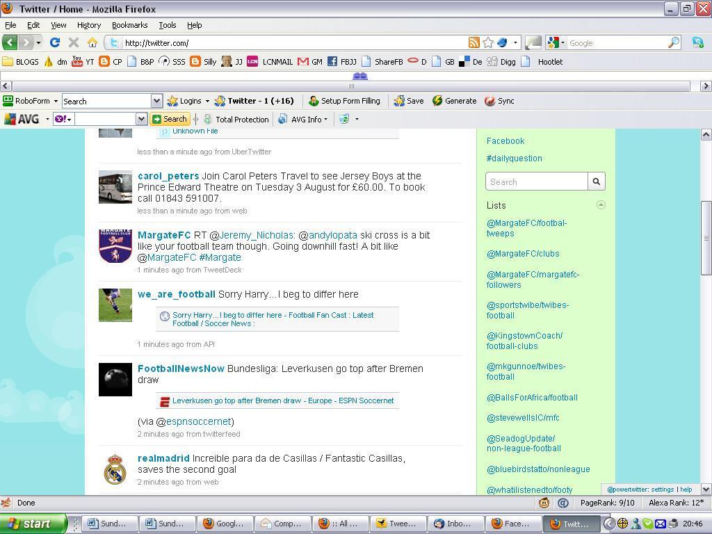The width and height of the screenshot is (712, 534).
Task: Submit Twitter sidebar search magnifier
Action: (596, 181)
